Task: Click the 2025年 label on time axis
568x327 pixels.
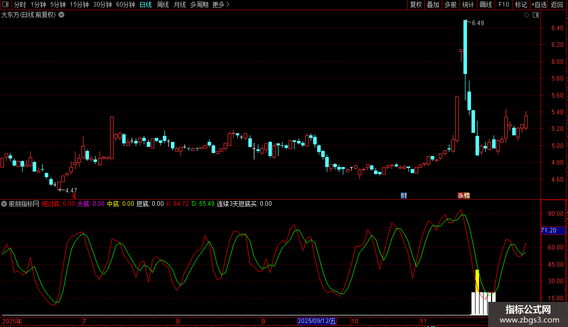Action: 12,321
